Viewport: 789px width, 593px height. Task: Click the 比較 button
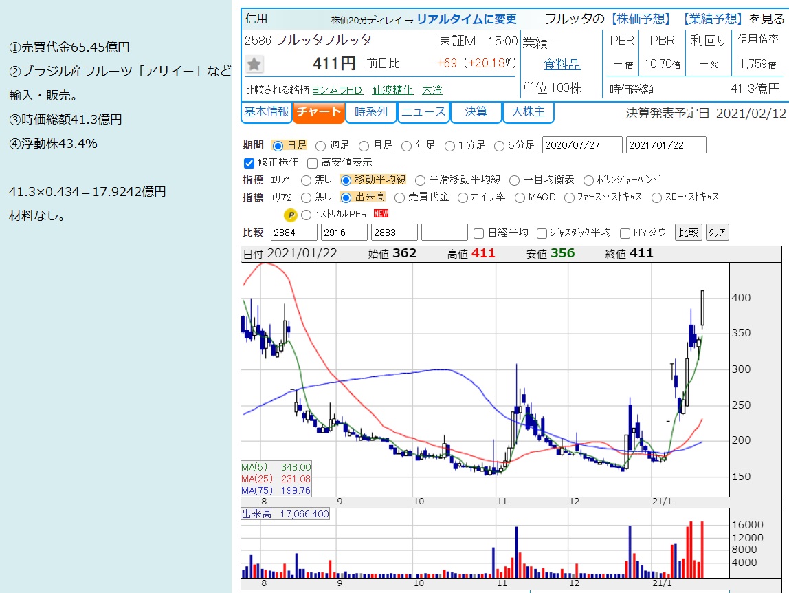point(688,233)
